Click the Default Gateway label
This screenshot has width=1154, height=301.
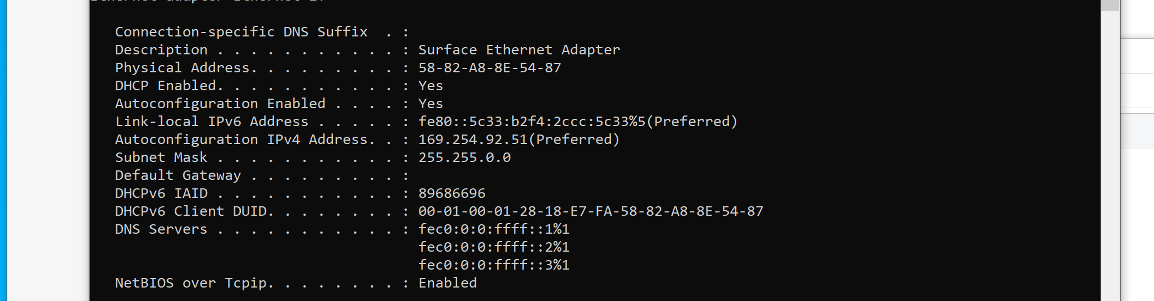(178, 176)
